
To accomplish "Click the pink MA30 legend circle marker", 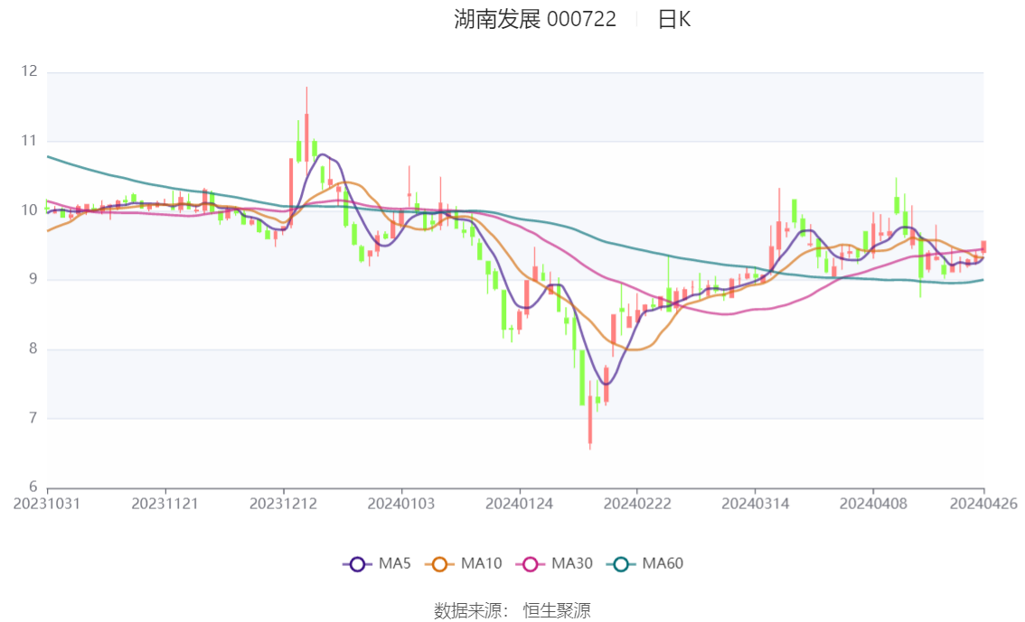I will (531, 564).
